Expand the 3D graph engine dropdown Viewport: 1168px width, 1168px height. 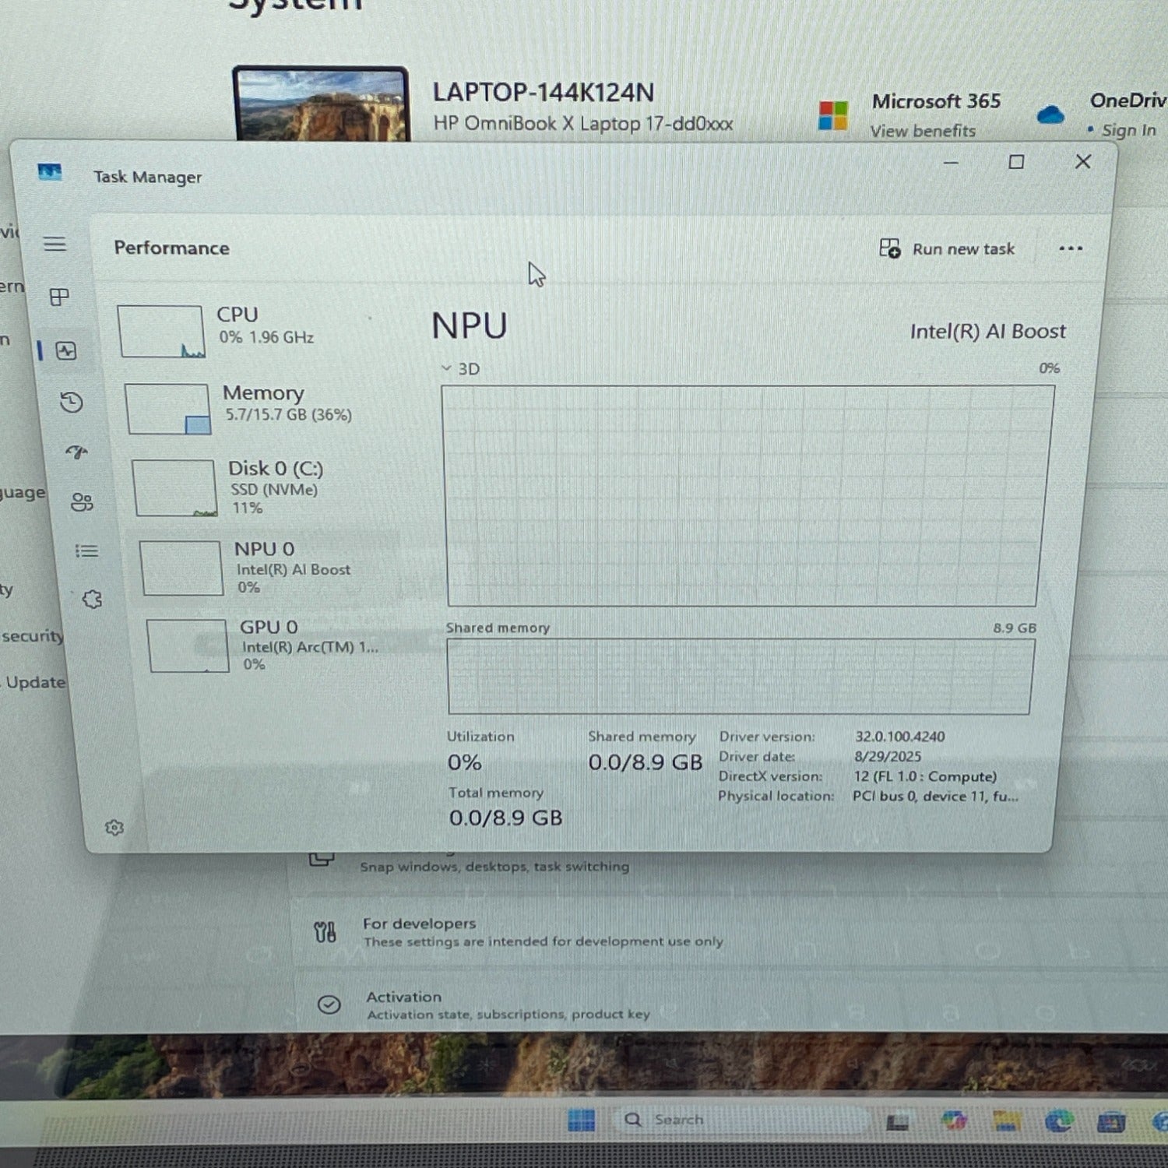pos(460,369)
